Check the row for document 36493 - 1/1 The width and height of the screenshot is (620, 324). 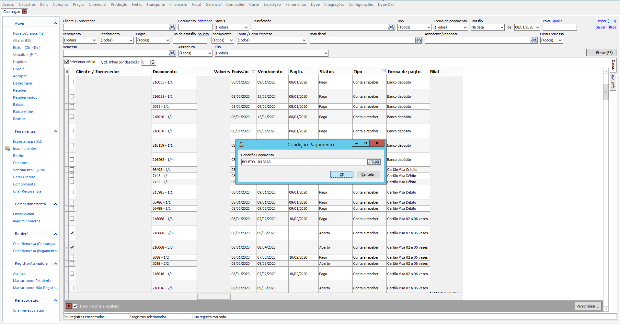pos(72,170)
